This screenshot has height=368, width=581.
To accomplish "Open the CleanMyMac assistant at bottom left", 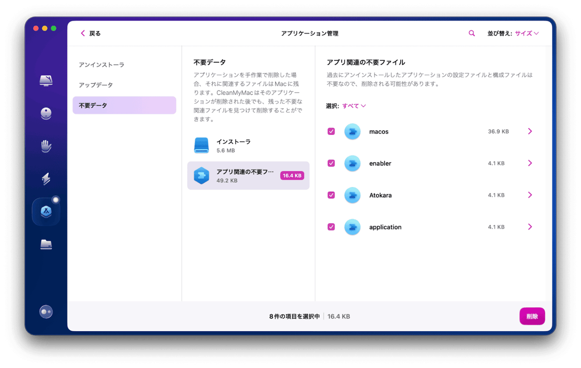I will coord(45,312).
